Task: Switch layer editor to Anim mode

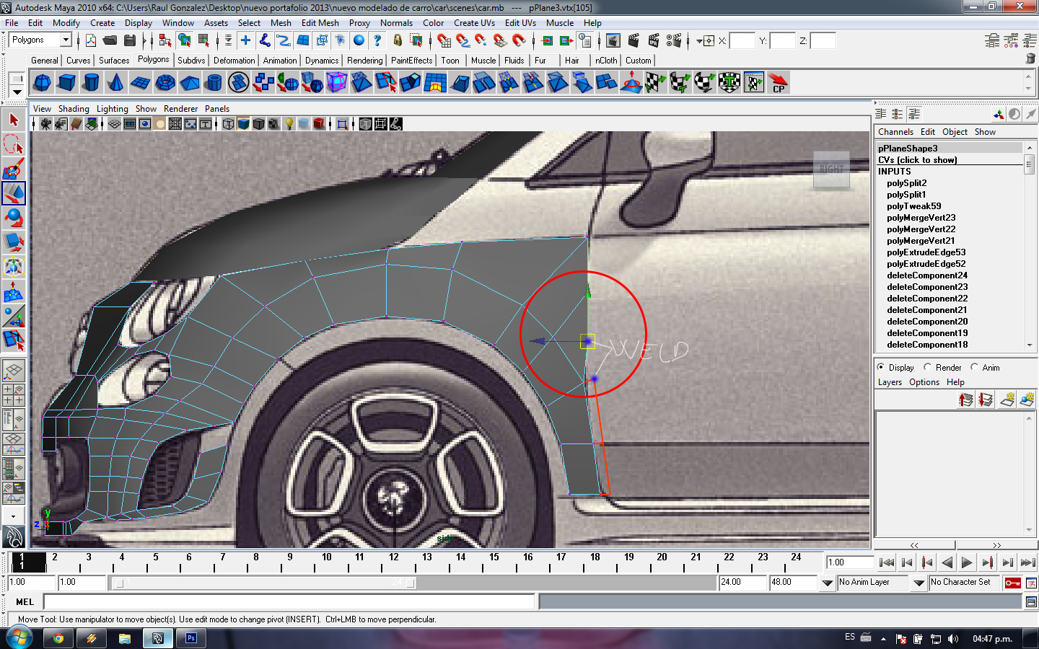Action: point(975,367)
